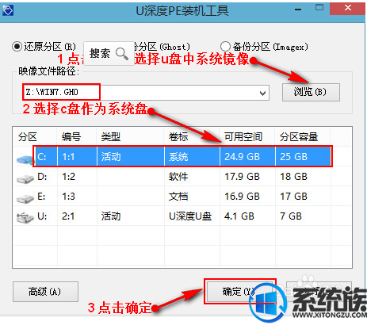Click the 类型 column header

[x=131, y=137]
